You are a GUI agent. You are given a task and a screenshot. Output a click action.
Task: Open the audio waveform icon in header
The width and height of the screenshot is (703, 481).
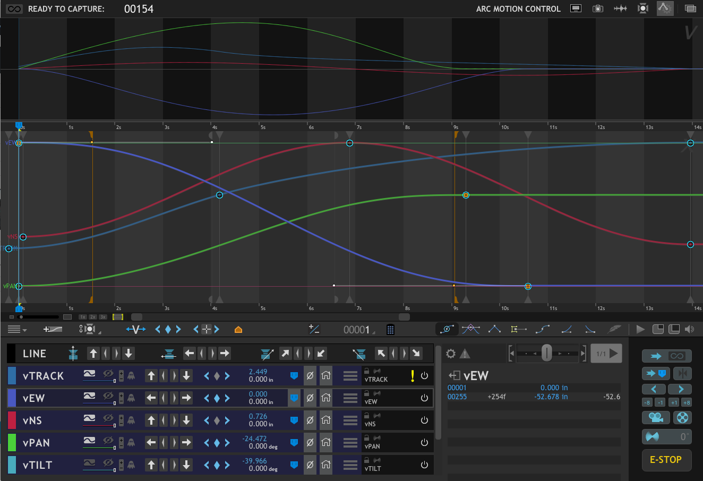620,8
